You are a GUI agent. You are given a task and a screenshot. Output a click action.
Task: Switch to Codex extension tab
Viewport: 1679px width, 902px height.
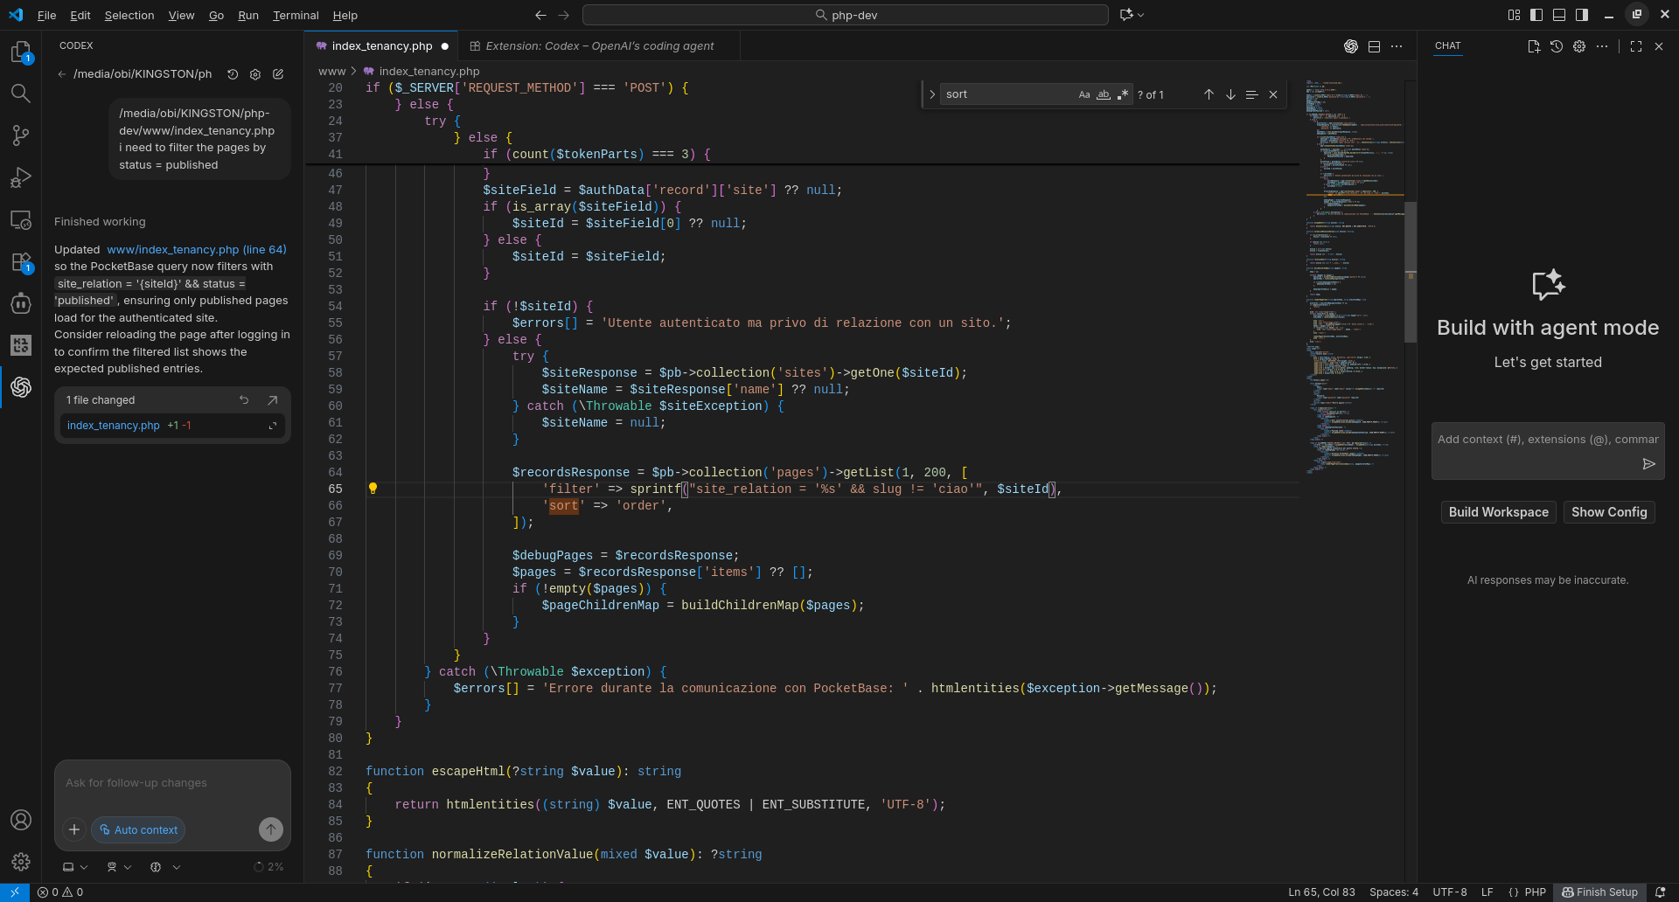pyautogui.click(x=599, y=45)
